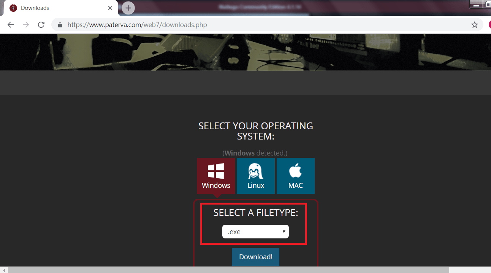The height and width of the screenshot is (273, 491).
Task: Click the '(Windows detected.)' text
Action: click(255, 153)
